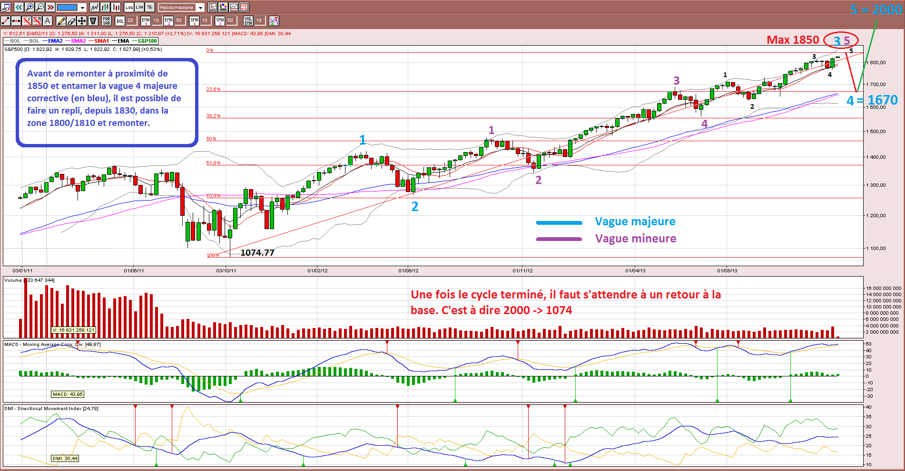905x471 pixels.
Task: Select the horizontal line tool
Action: point(16,21)
